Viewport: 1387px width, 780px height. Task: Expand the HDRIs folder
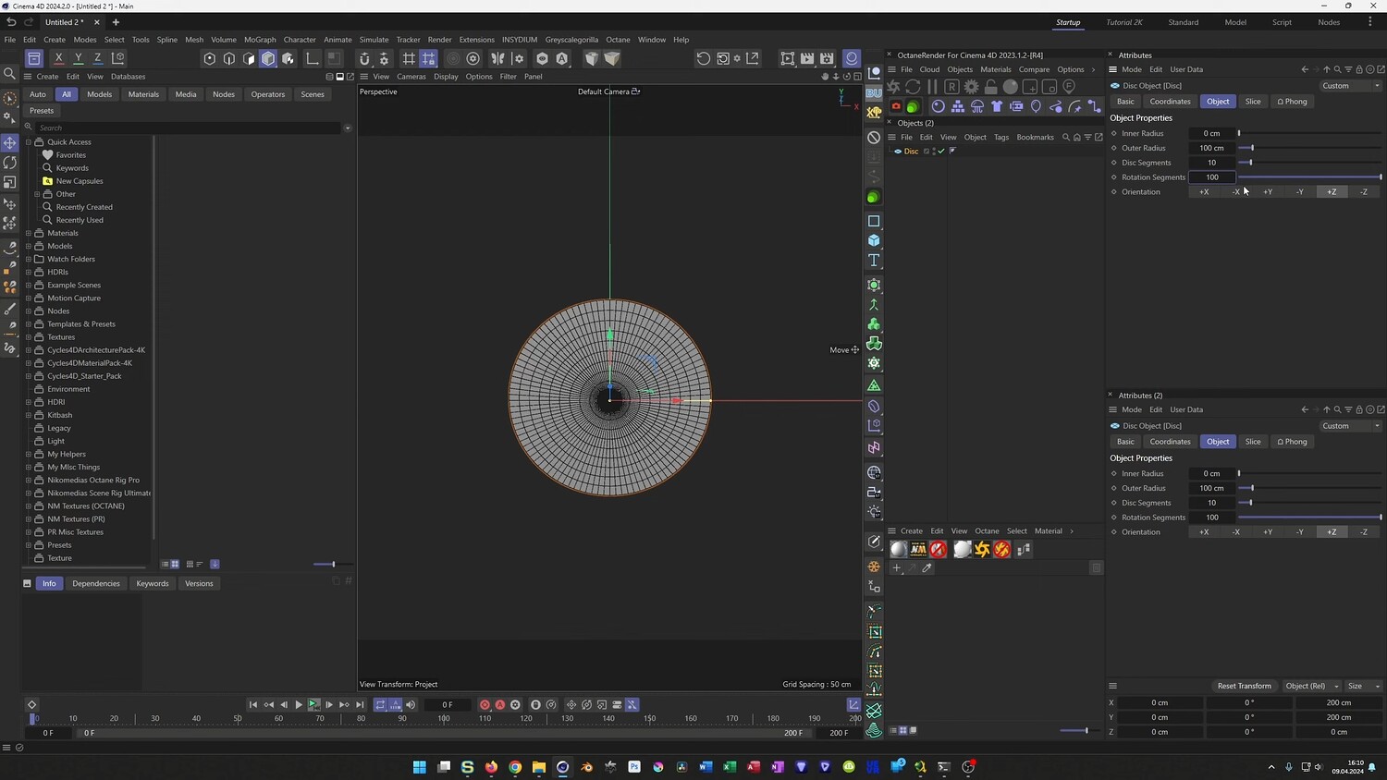(29, 272)
